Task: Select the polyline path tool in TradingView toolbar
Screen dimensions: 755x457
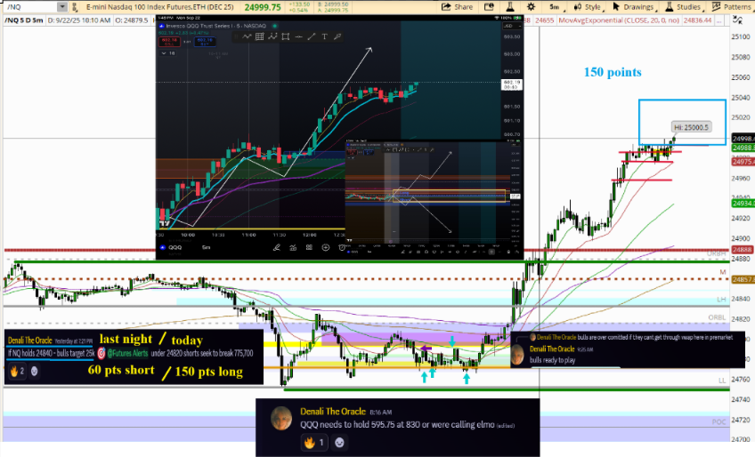Action: [x=272, y=36]
